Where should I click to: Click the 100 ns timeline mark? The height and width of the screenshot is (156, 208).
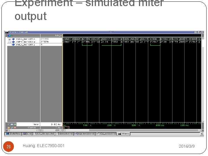pyautogui.click(x=87, y=125)
